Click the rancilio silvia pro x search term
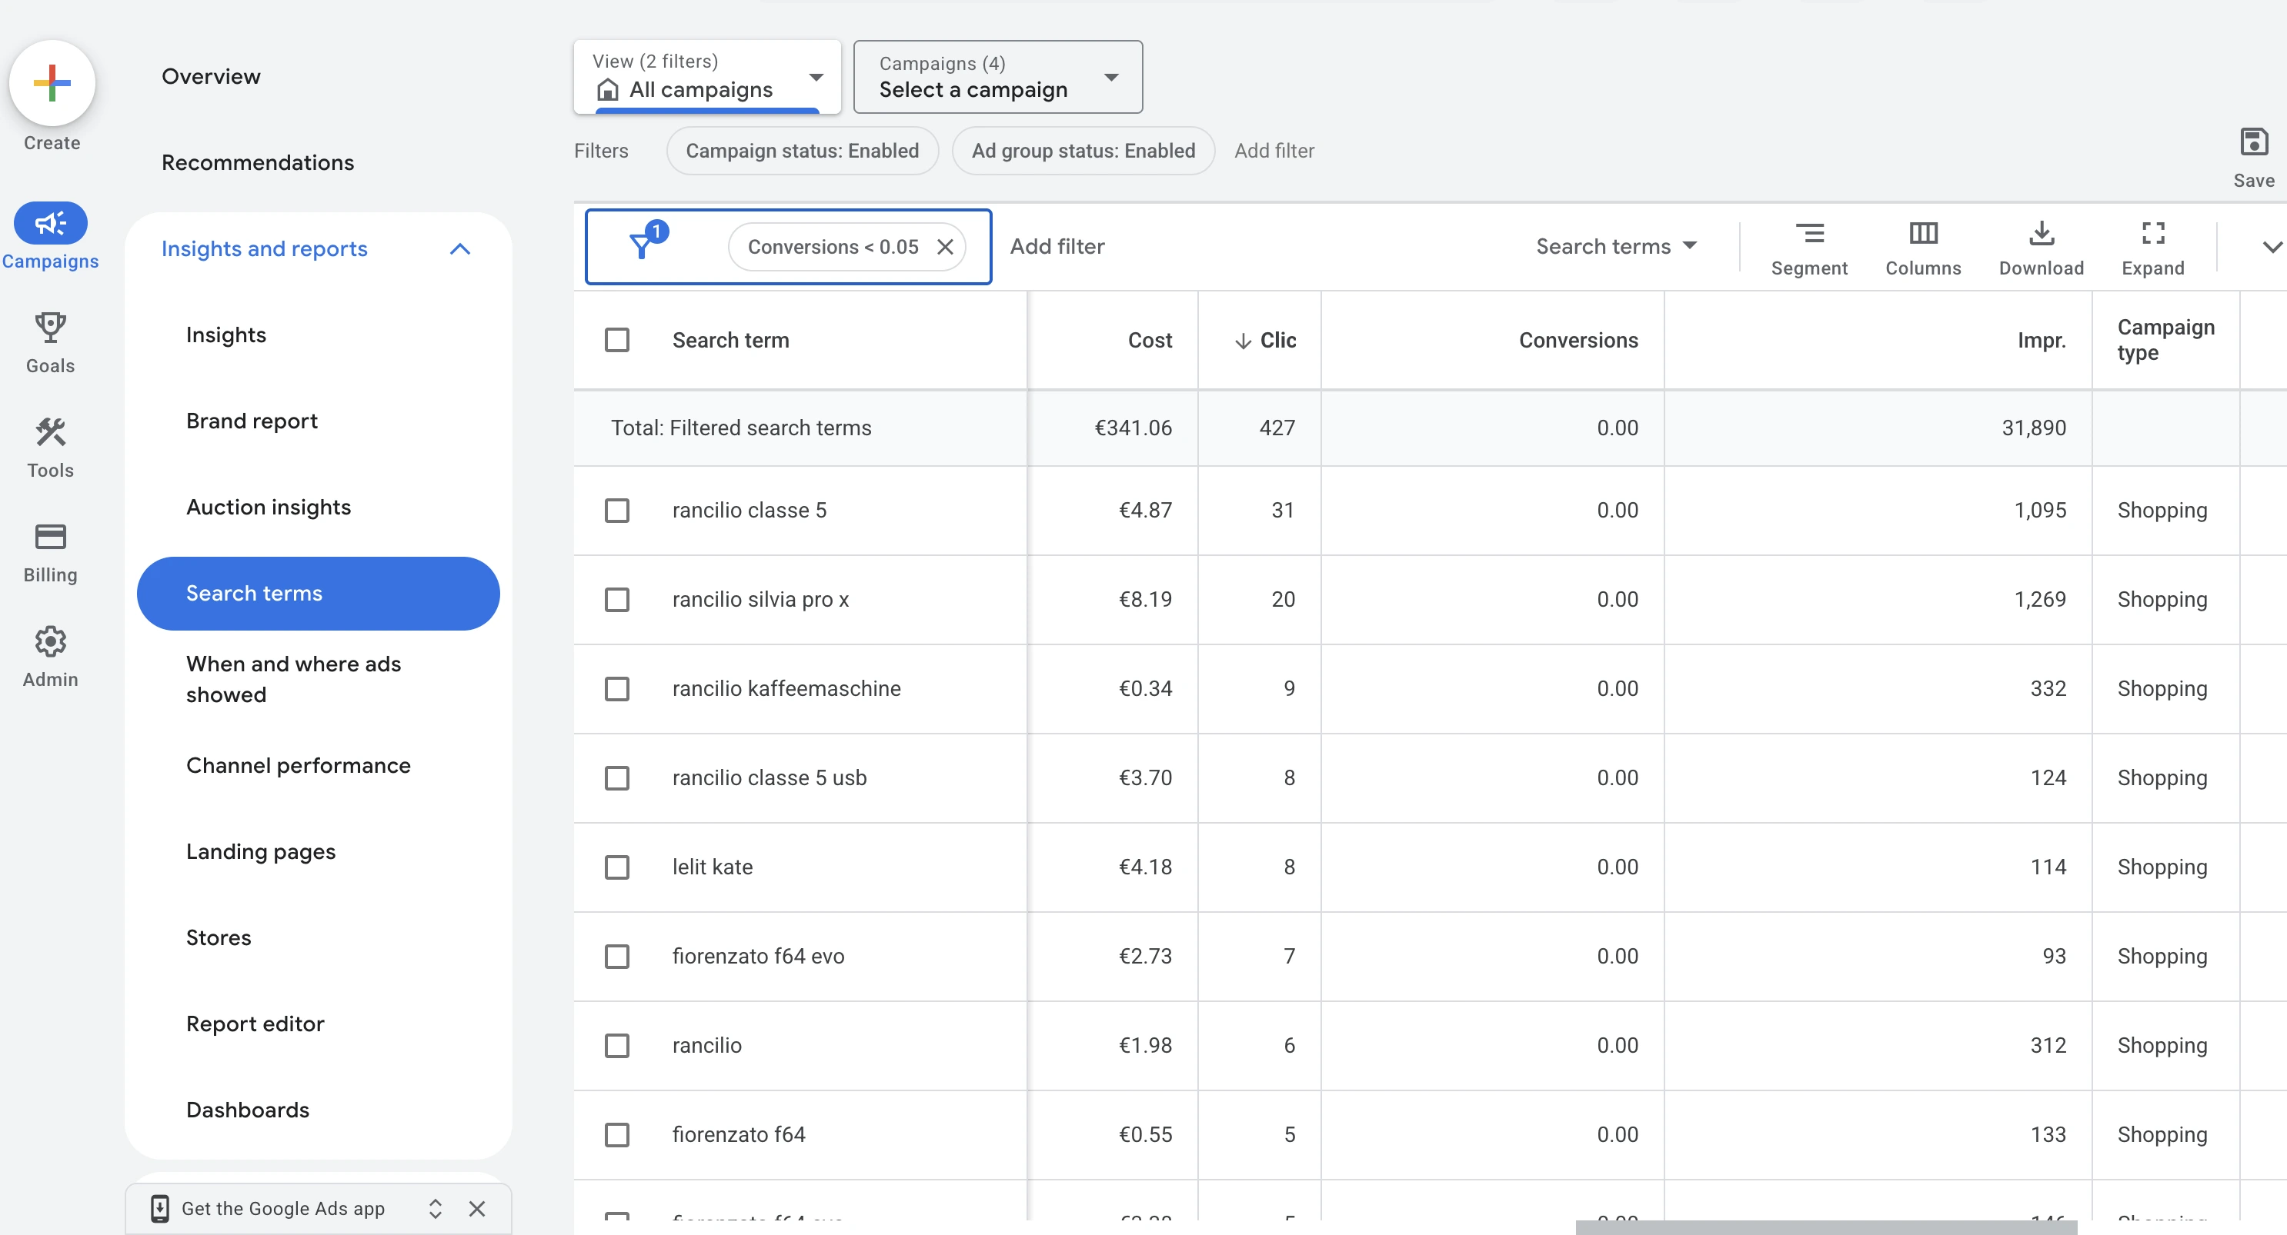 [x=761, y=600]
